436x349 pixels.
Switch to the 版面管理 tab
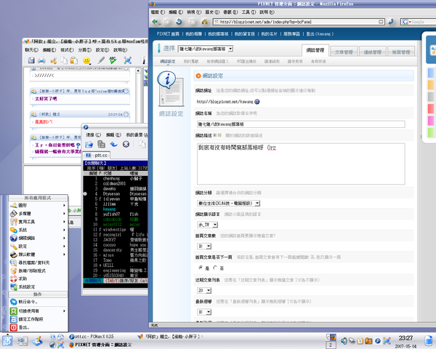point(401,52)
